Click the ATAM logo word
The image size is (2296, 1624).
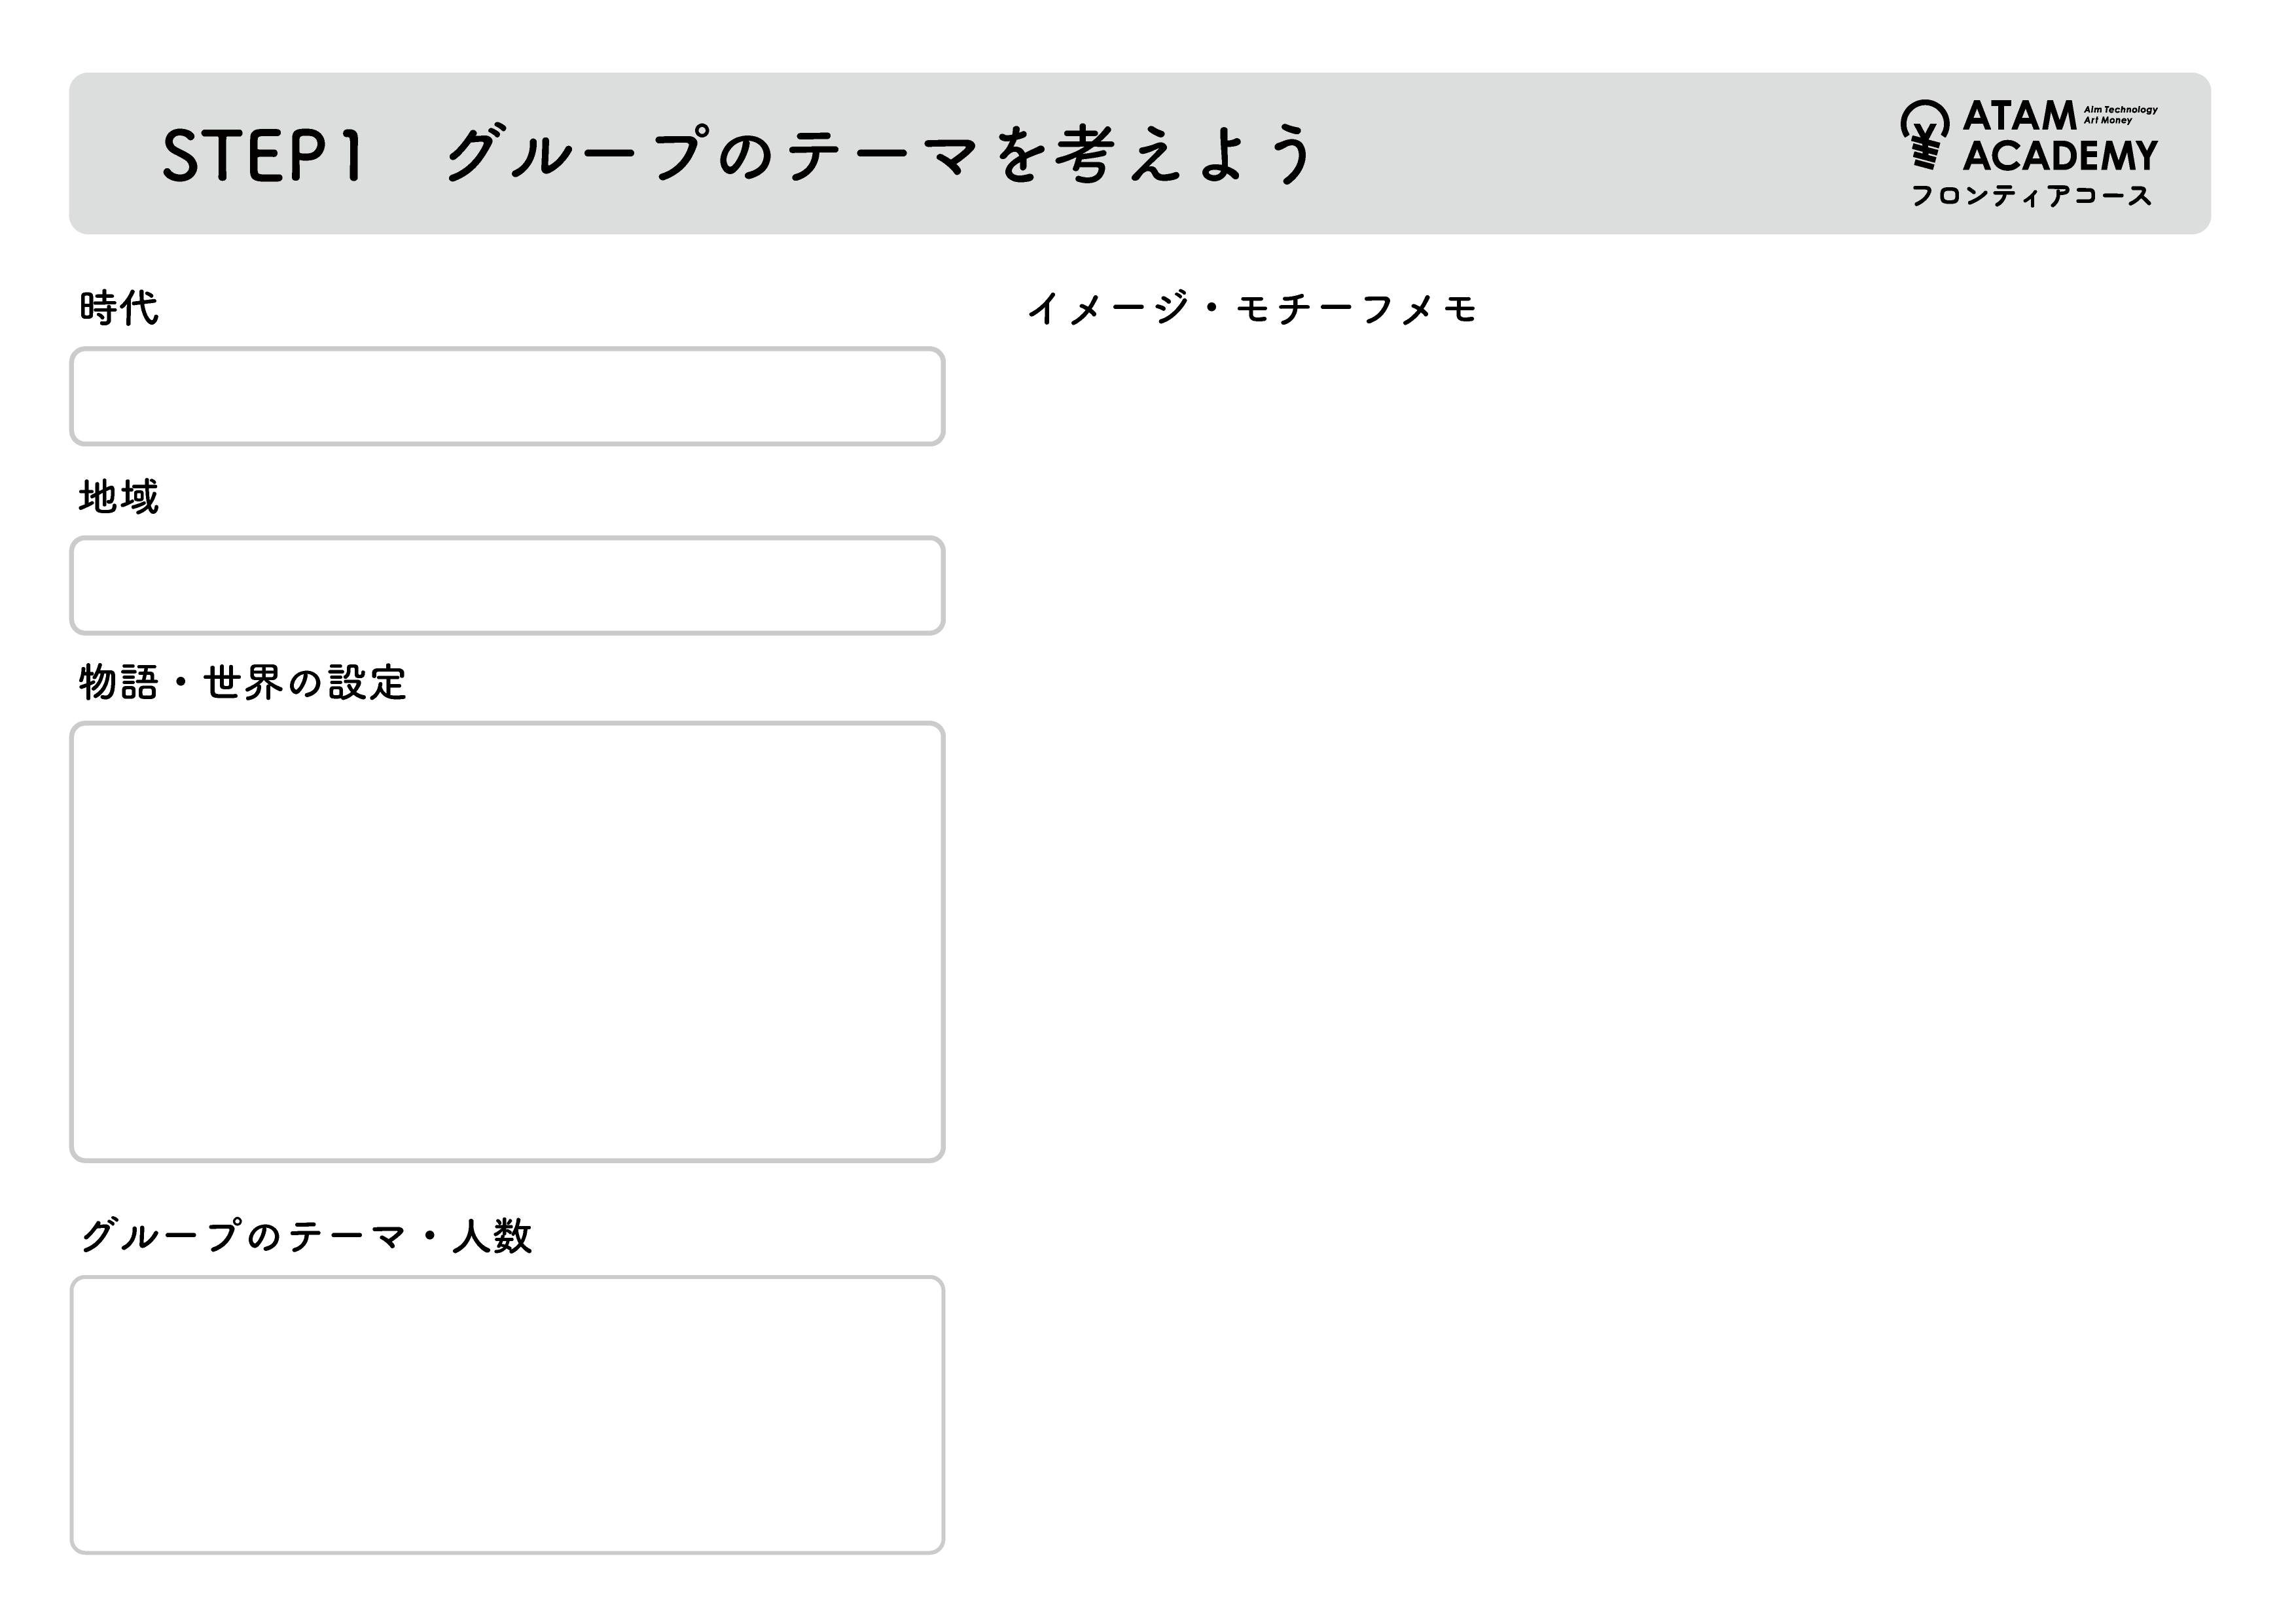tap(2019, 117)
